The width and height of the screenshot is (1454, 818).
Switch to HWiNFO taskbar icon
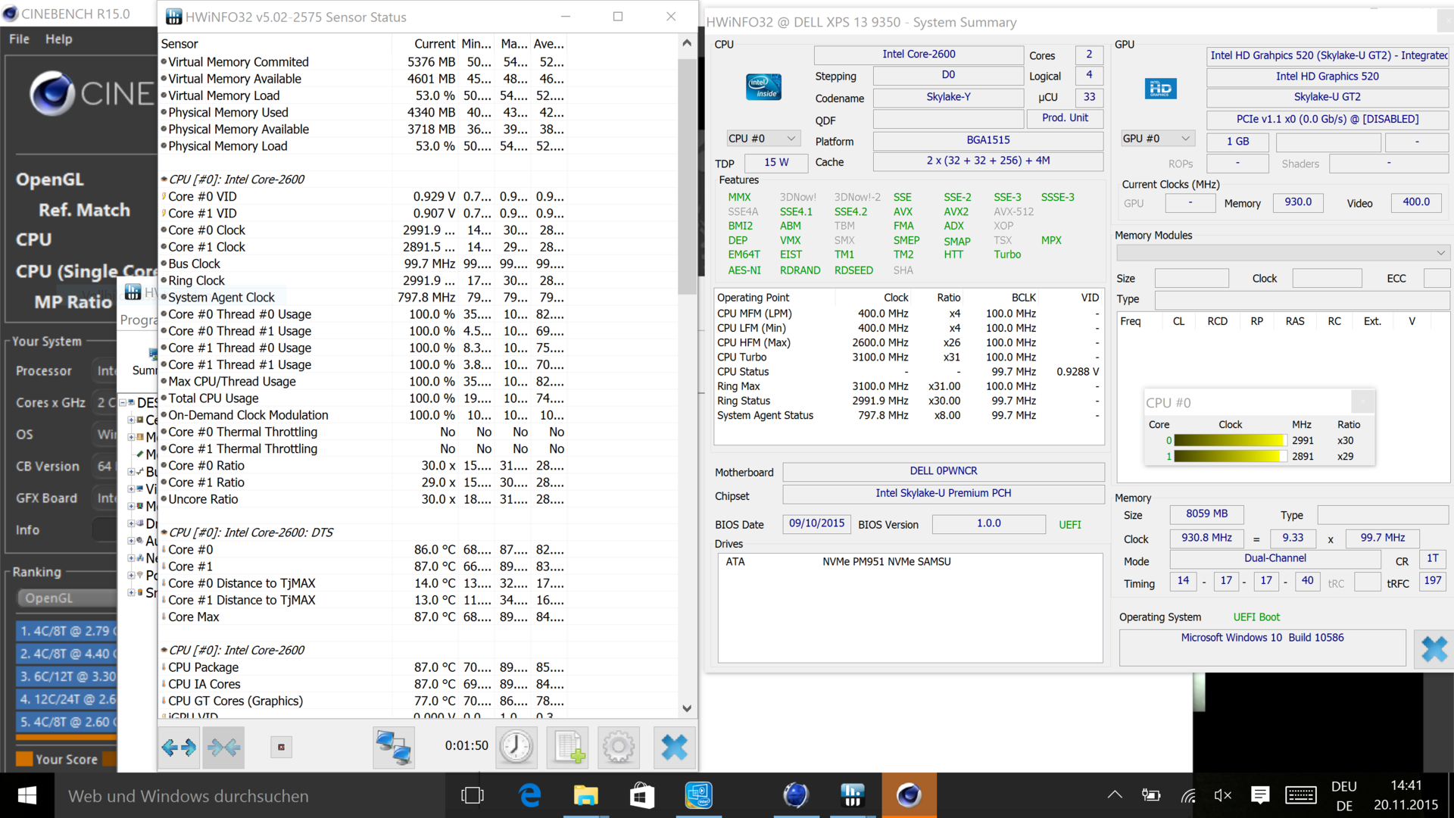click(x=853, y=795)
